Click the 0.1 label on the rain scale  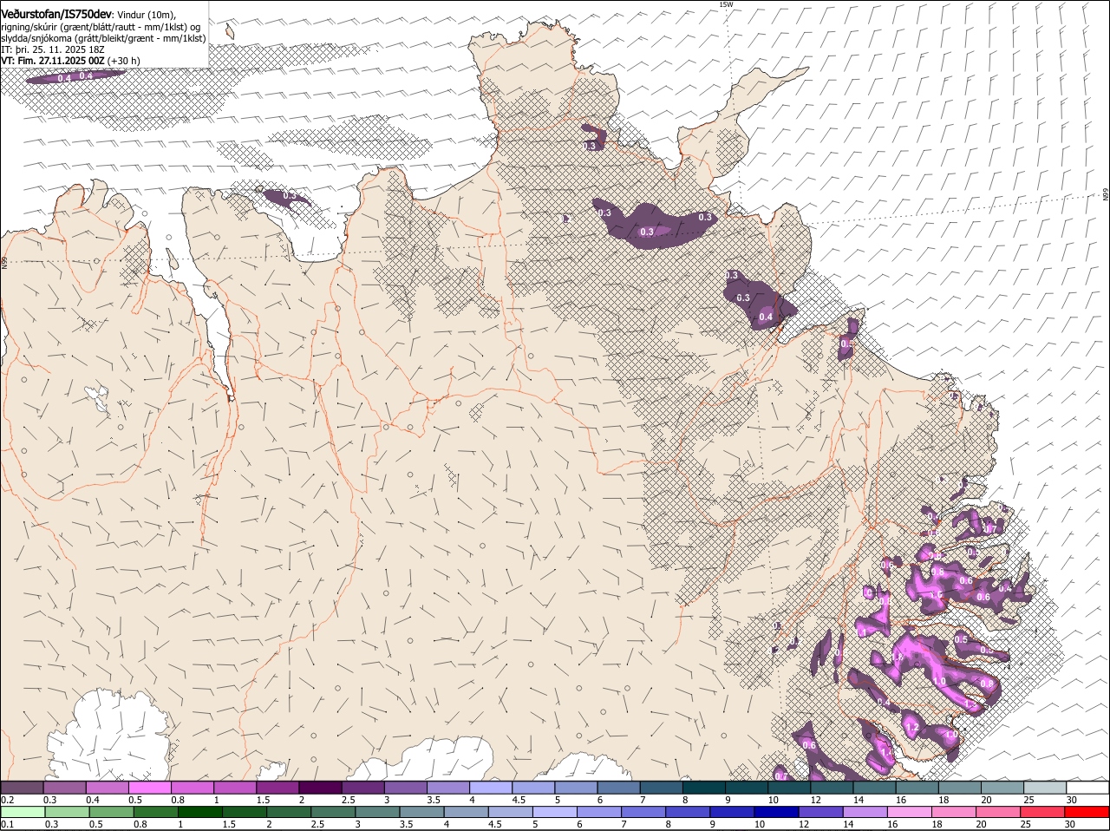pos(7,824)
